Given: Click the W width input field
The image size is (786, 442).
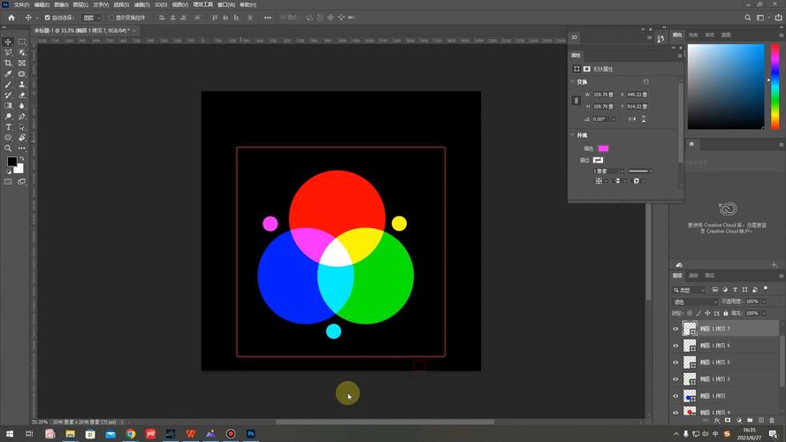Looking at the screenshot, I should [603, 95].
